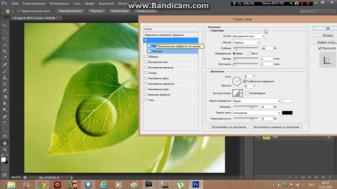Select the Move tool

click(x=5, y=25)
